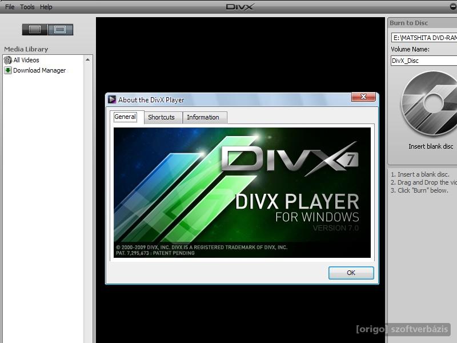This screenshot has width=457, height=343.
Task: Click instruction '3. Click "Burn" below.'
Action: tap(419, 190)
